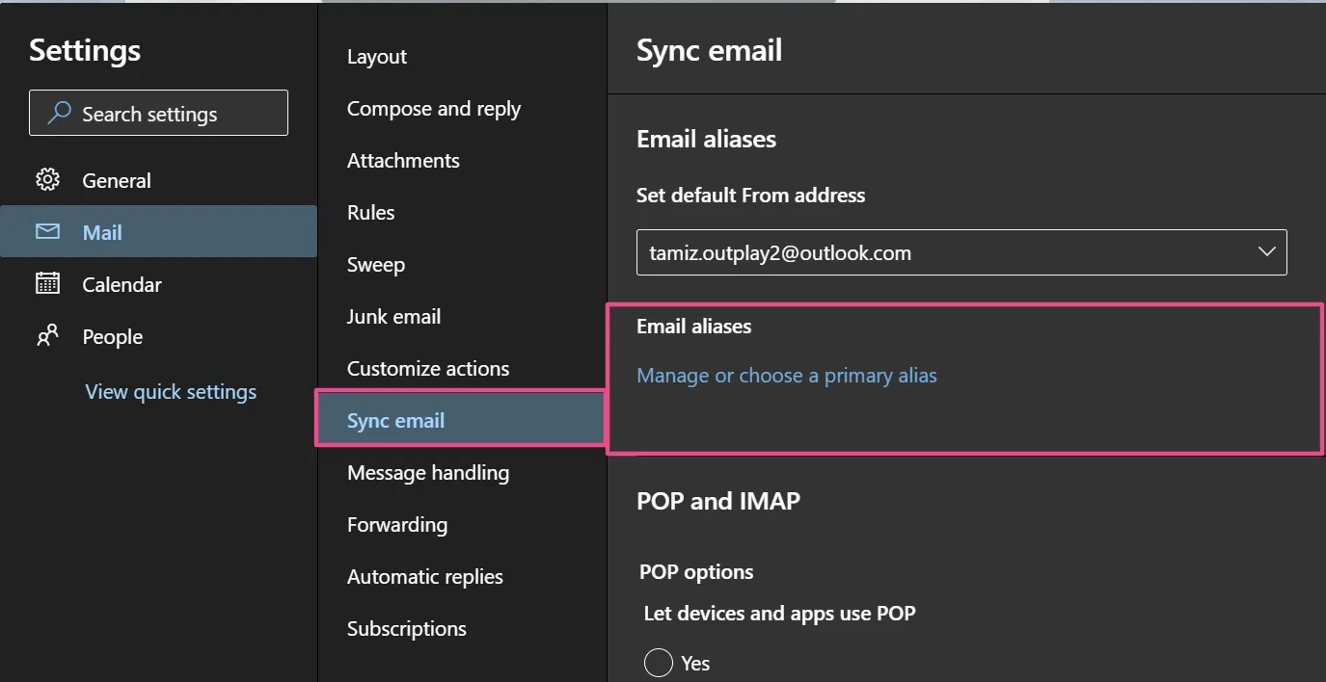Screen dimensions: 1326x682
Task: Click the Manage or choose a primary alias link
Action: (x=786, y=375)
